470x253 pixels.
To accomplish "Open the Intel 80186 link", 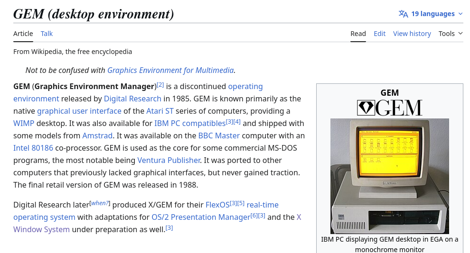I will click(x=33, y=148).
